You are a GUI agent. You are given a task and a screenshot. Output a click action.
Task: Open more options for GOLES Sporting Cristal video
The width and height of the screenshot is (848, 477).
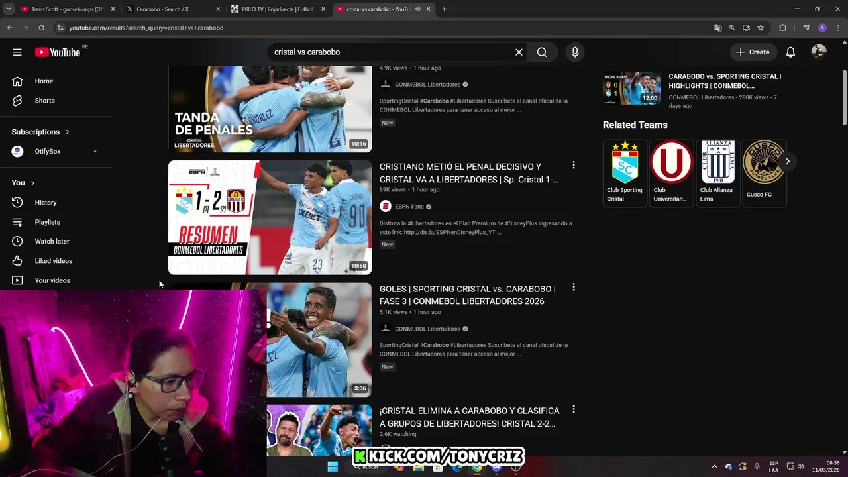[574, 288]
